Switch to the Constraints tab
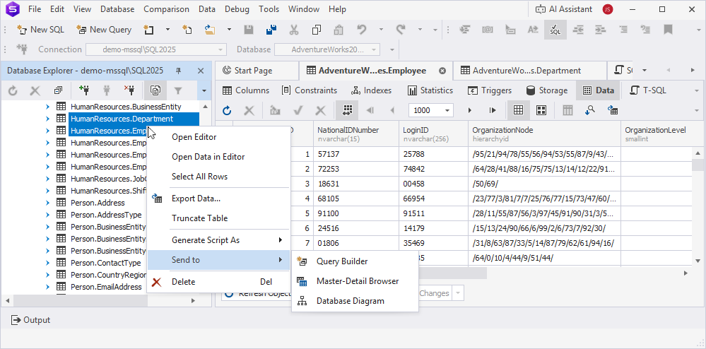The image size is (706, 349). pos(309,90)
